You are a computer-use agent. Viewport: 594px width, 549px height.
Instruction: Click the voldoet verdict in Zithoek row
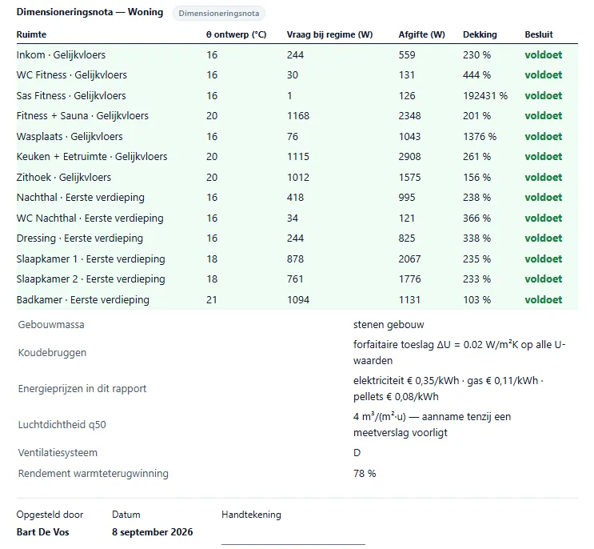tap(544, 178)
